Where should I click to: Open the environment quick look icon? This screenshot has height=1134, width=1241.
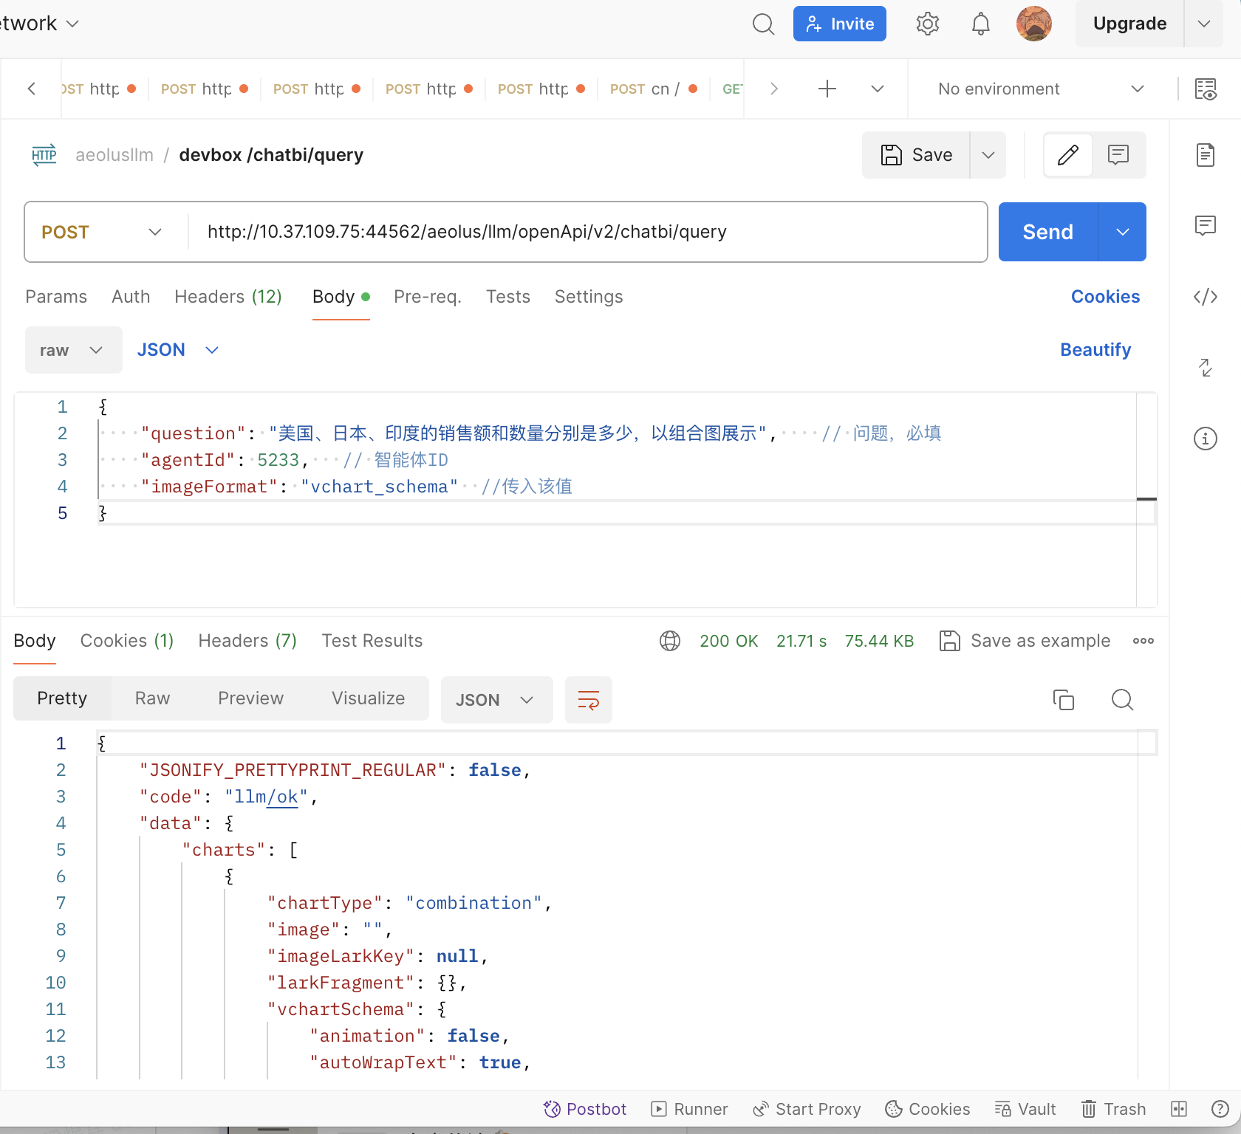[1205, 89]
